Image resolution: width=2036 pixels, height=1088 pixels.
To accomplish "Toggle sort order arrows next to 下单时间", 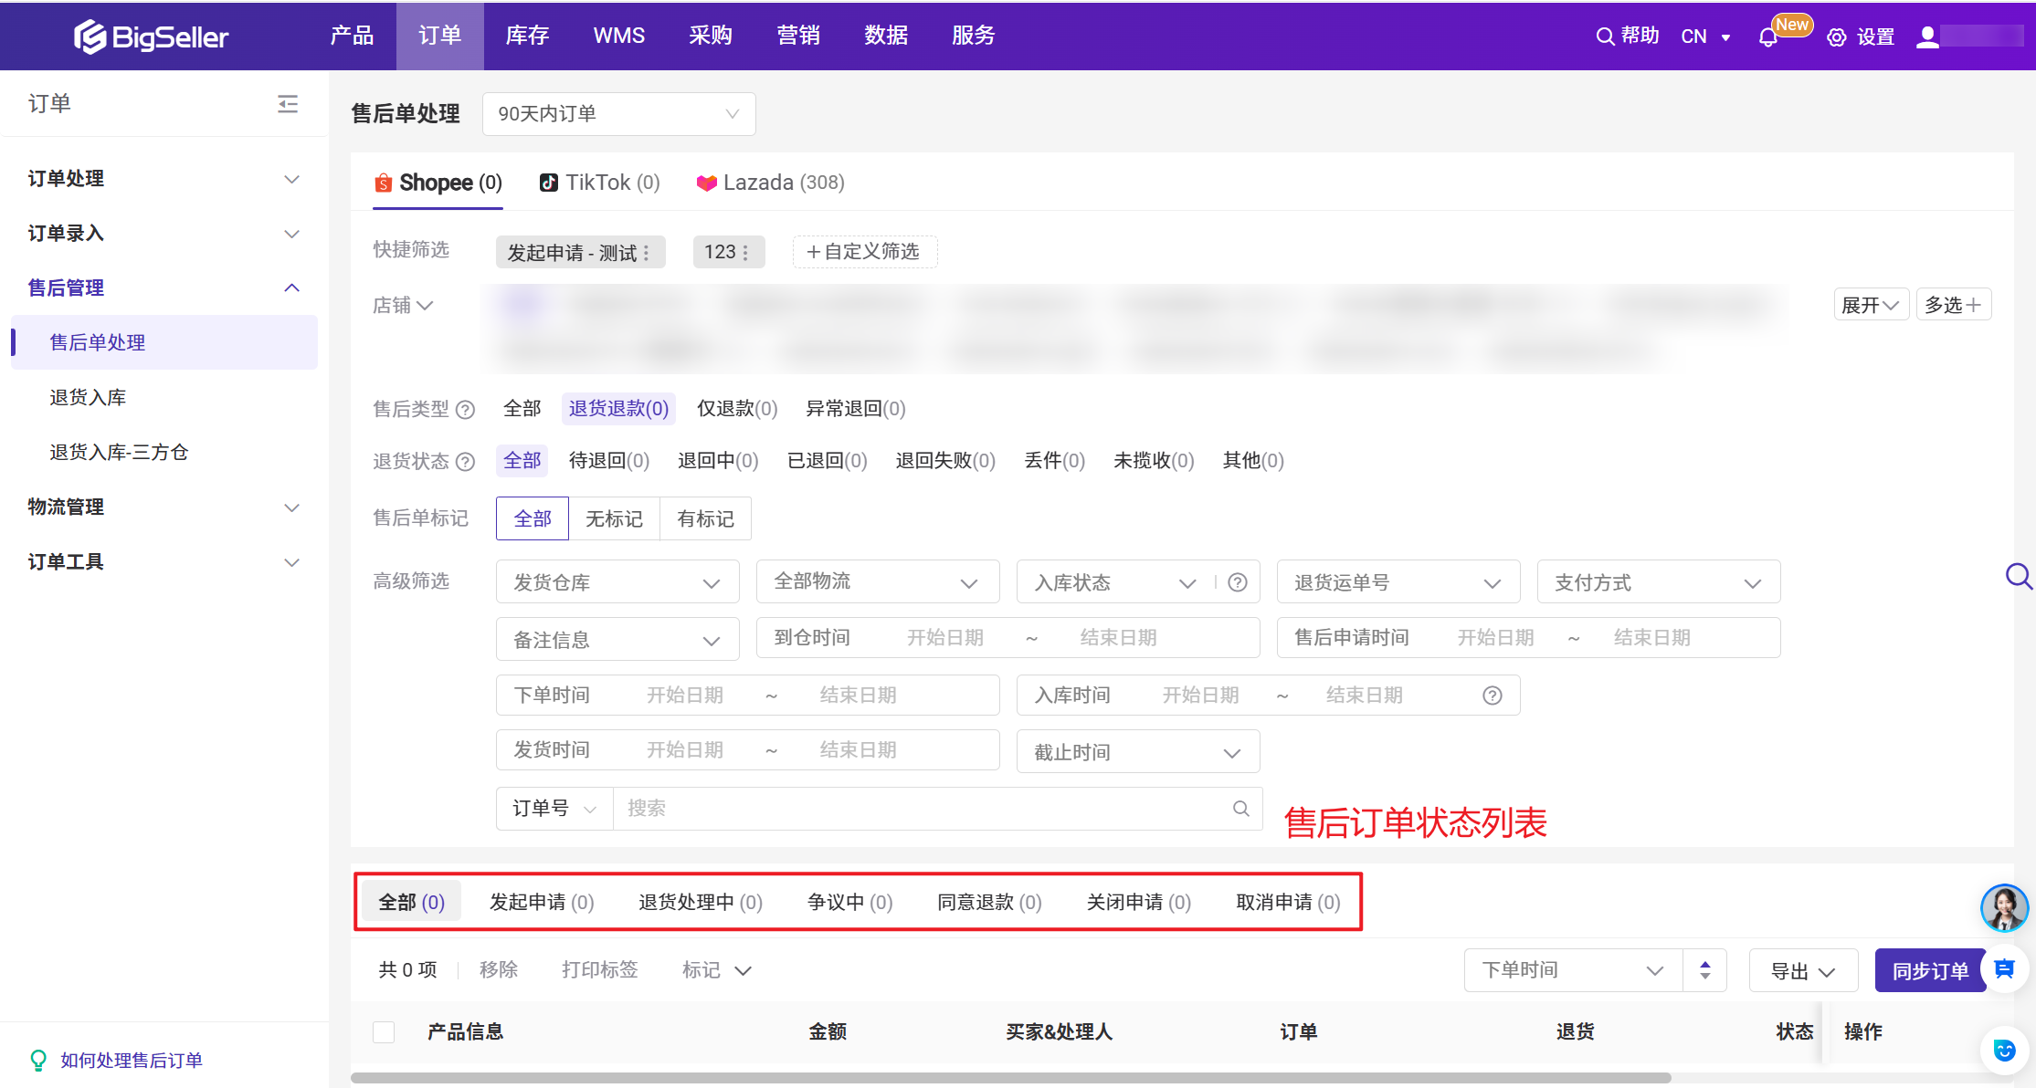I will 1704,970.
